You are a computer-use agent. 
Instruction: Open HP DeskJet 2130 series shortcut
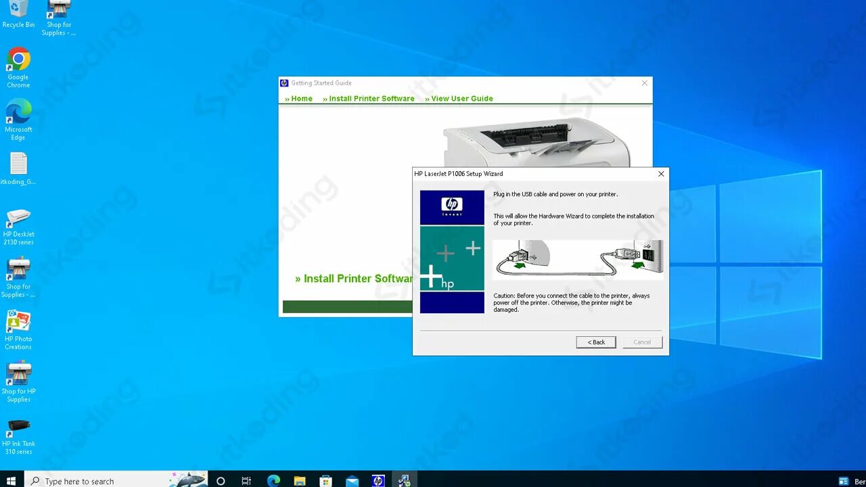point(18,227)
